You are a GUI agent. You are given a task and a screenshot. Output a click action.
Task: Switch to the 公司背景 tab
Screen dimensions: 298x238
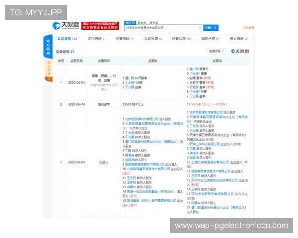67,39
